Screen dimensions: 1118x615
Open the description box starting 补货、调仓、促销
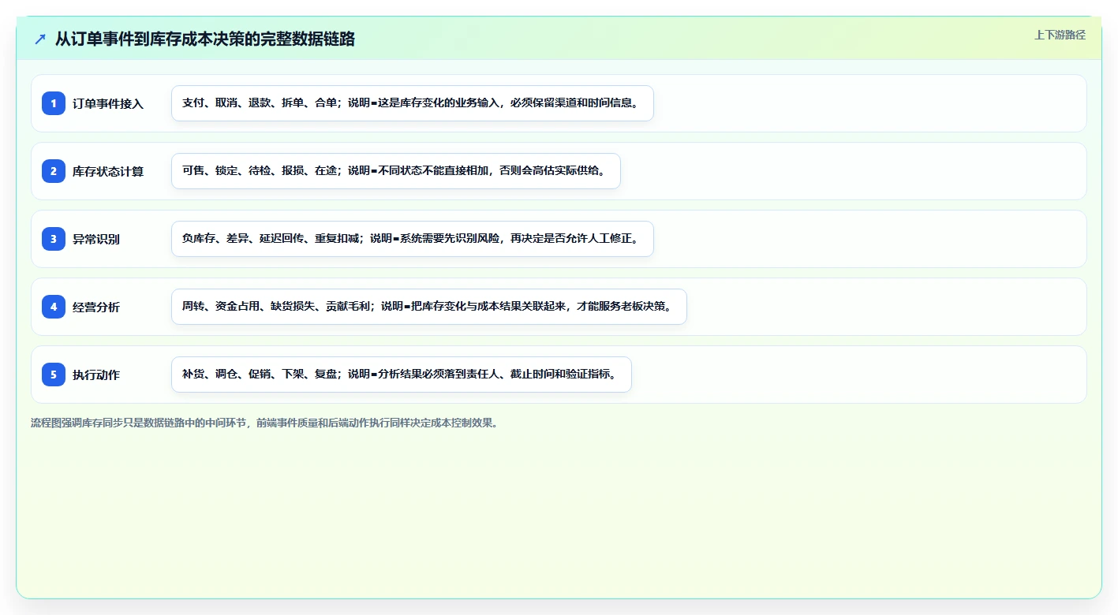point(402,375)
